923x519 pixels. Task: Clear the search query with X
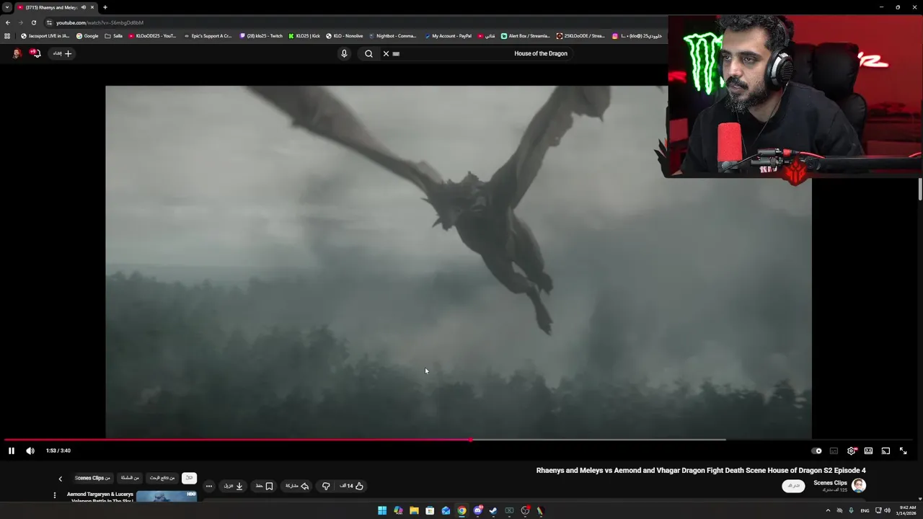click(x=386, y=53)
